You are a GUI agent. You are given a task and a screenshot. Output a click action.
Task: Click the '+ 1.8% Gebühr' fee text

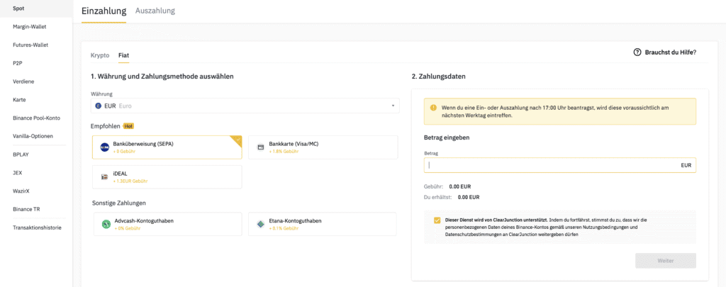[x=285, y=152]
